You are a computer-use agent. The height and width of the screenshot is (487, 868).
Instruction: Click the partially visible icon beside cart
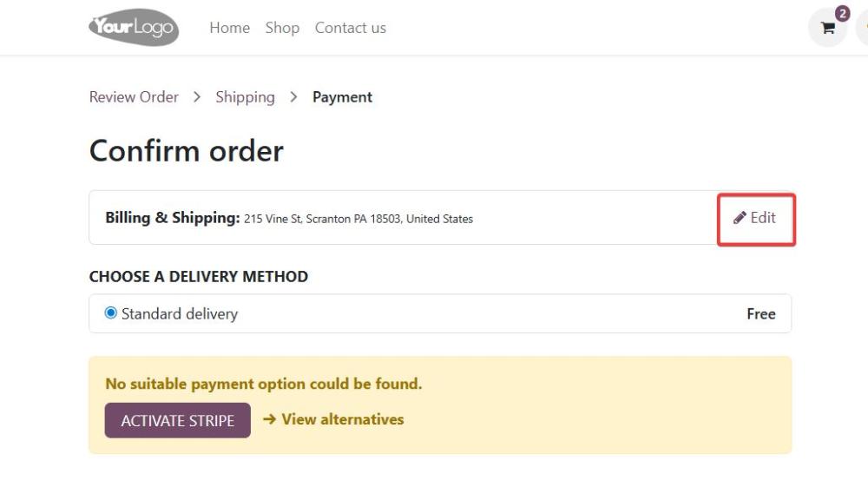(863, 28)
